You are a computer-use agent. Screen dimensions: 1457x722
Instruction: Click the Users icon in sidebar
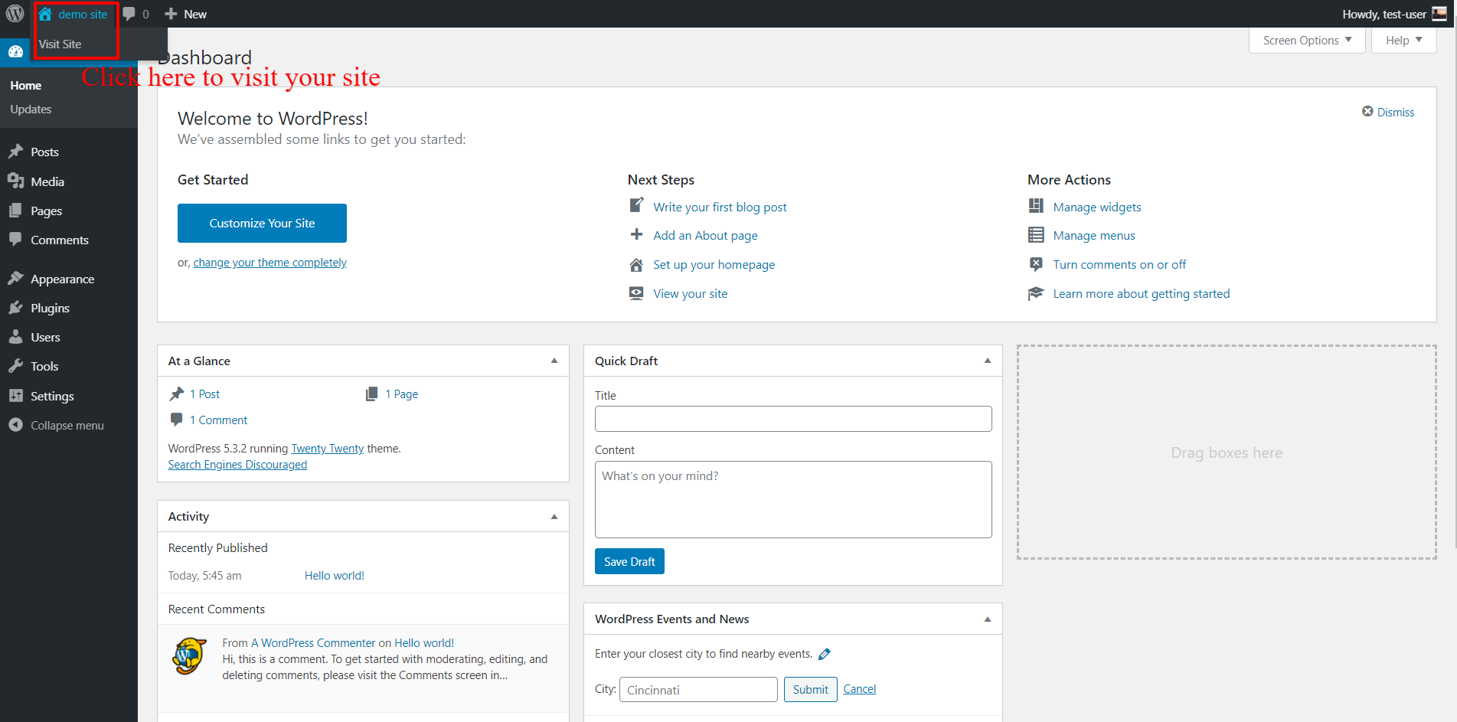[15, 337]
